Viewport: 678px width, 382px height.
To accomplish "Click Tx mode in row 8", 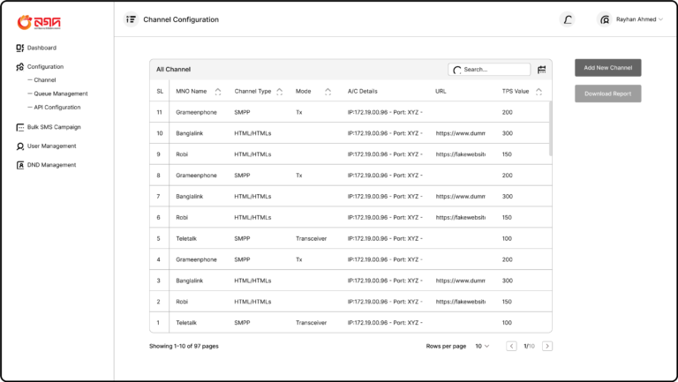I will tap(298, 176).
